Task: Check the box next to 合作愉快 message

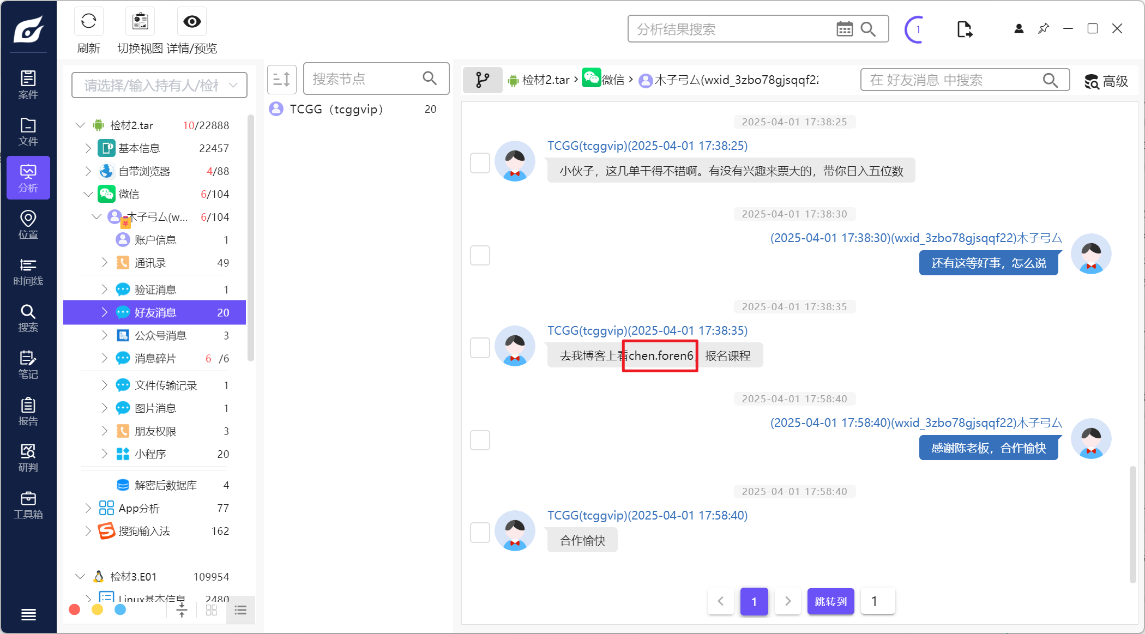Action: [x=480, y=533]
